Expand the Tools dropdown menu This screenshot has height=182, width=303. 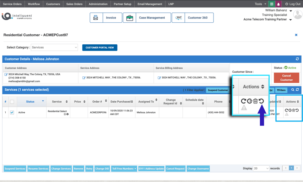pos(260,4)
